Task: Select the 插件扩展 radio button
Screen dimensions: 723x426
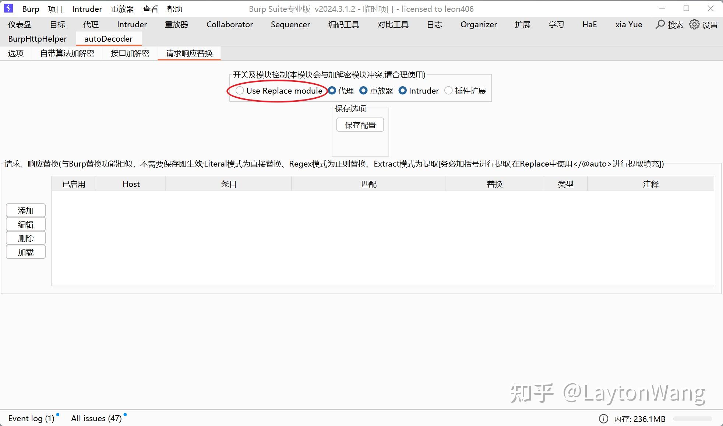Action: 448,91
